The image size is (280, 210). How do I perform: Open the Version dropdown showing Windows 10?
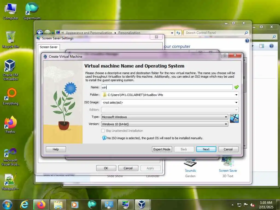(165, 124)
